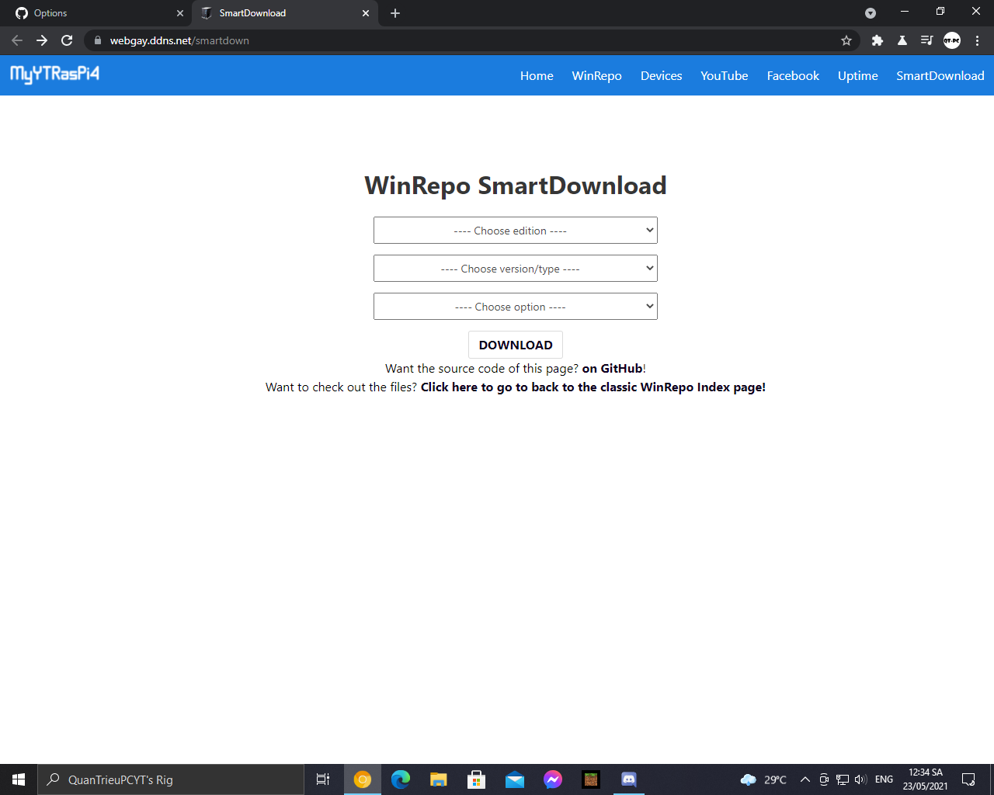The image size is (994, 795).
Task: Open the Choose option dropdown
Action: tap(515, 306)
